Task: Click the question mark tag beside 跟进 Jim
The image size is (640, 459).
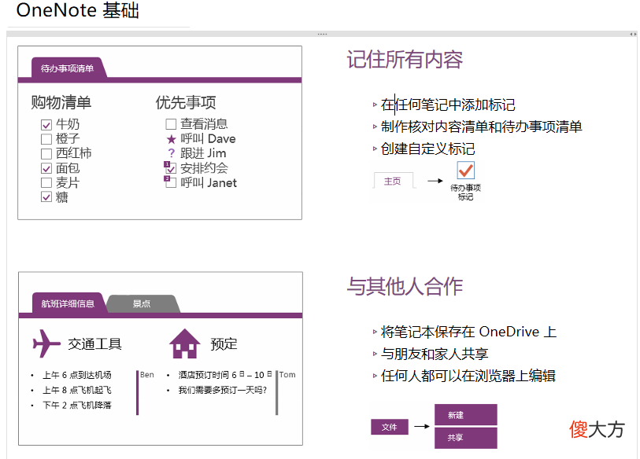Action: [172, 153]
